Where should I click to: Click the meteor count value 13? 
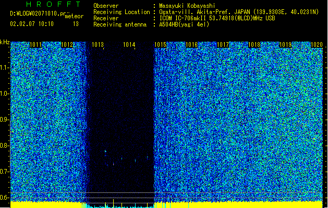(x=76, y=24)
